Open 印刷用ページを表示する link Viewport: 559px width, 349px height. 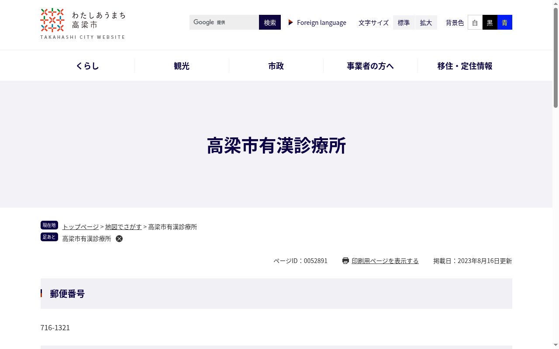[385, 261]
